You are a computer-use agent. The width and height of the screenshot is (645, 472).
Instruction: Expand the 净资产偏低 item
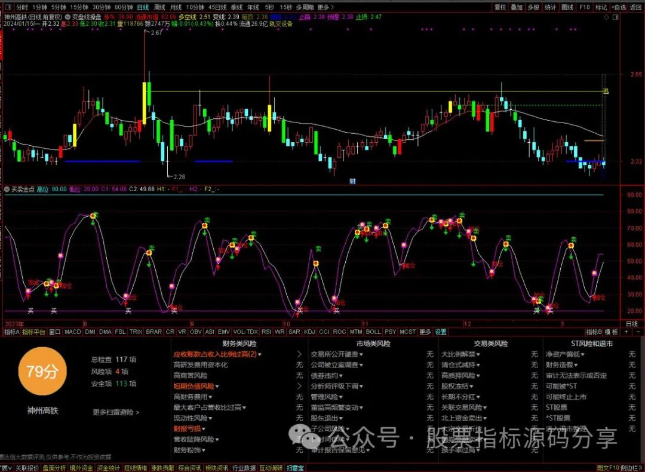pyautogui.click(x=565, y=354)
